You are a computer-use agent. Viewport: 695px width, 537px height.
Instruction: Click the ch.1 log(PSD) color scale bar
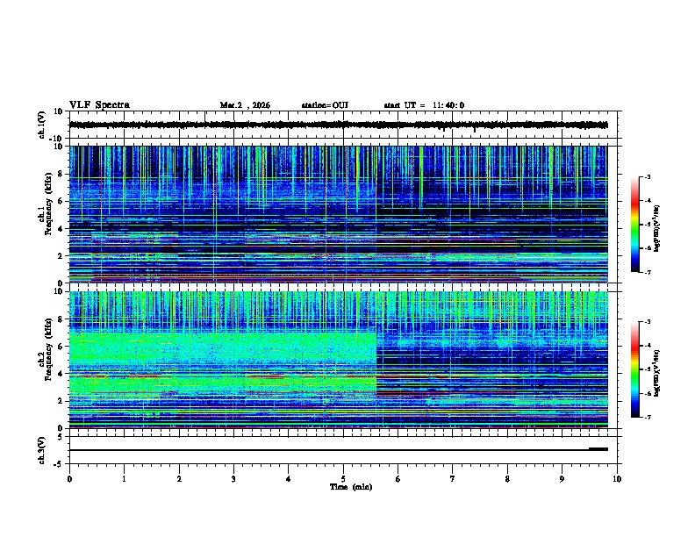click(634, 225)
